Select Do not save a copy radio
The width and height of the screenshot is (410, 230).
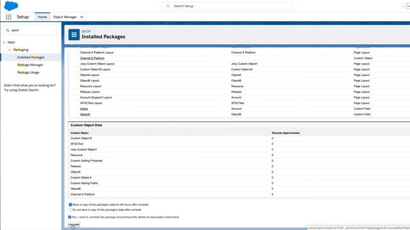coord(70,210)
